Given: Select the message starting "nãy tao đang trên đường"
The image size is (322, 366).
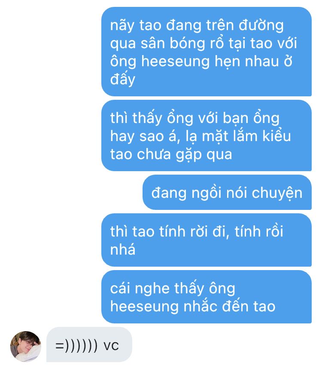Looking at the screenshot, I should (x=207, y=52).
